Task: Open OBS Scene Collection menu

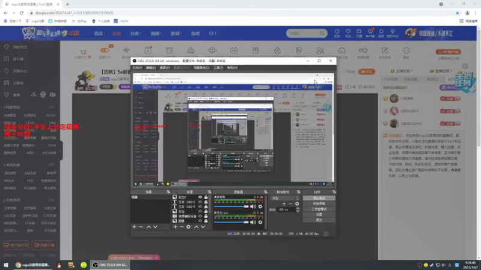Action: coord(201,68)
